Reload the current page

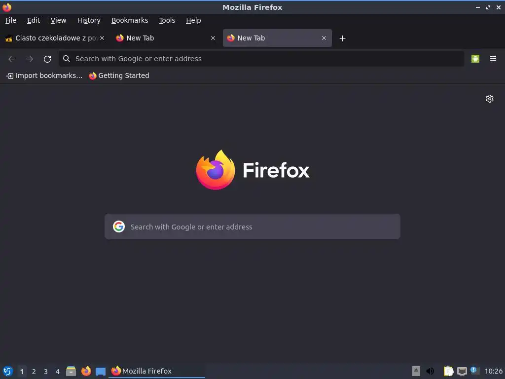[x=47, y=59]
